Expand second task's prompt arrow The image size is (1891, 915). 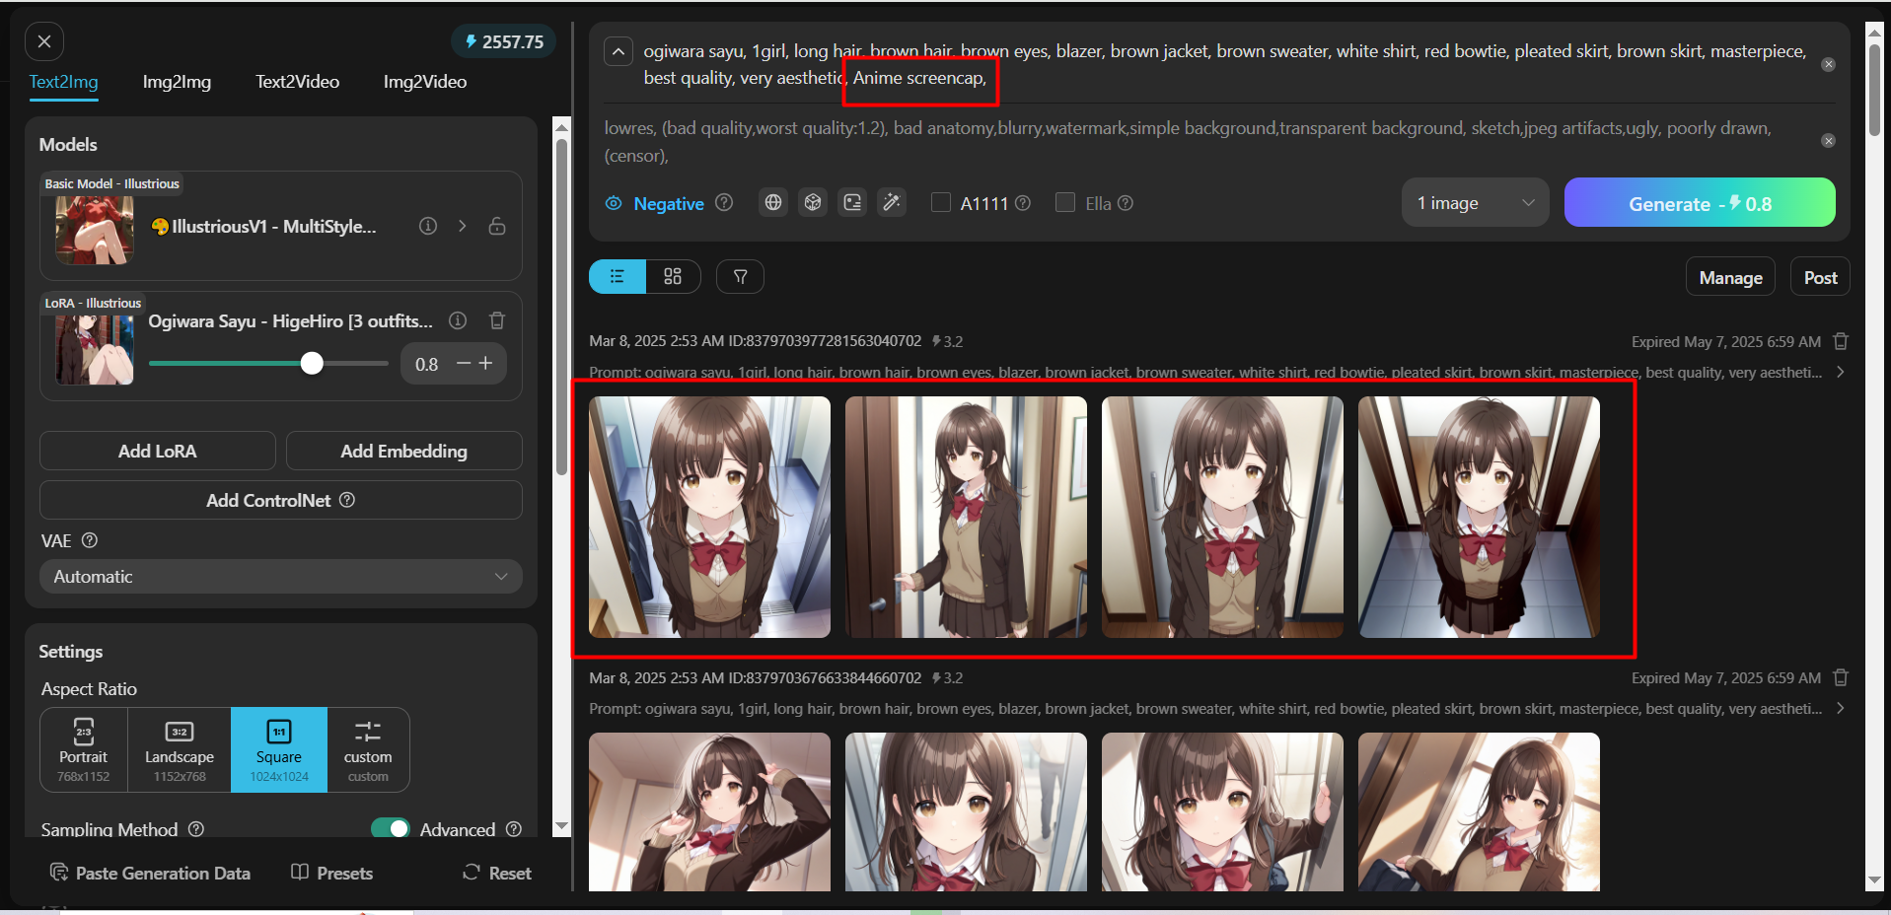coord(1841,708)
